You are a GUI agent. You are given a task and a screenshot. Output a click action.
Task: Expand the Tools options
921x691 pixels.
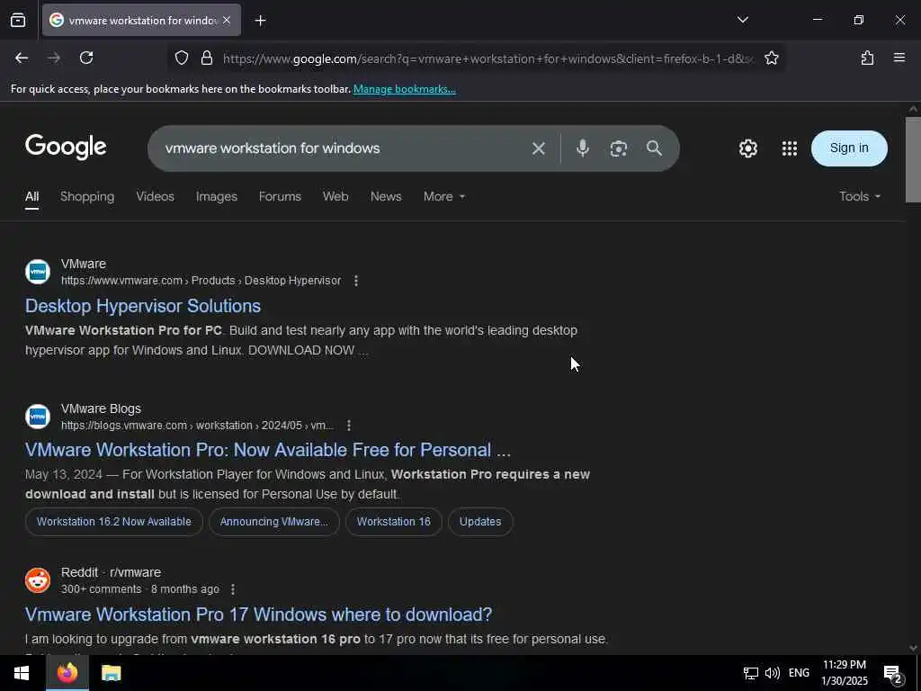[859, 197]
